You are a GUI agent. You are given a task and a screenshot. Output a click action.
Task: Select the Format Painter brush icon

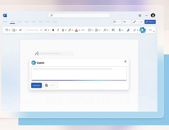(20, 30)
